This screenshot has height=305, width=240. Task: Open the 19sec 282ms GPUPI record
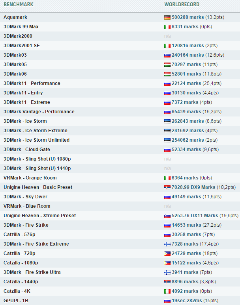(187, 301)
